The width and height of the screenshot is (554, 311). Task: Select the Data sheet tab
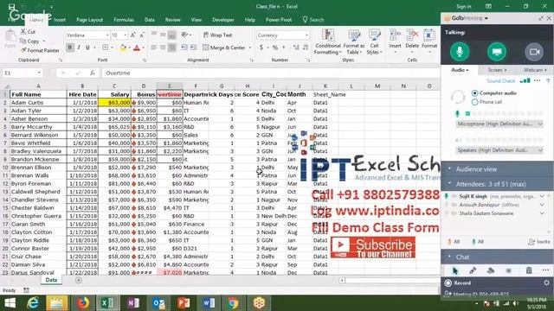point(51,280)
